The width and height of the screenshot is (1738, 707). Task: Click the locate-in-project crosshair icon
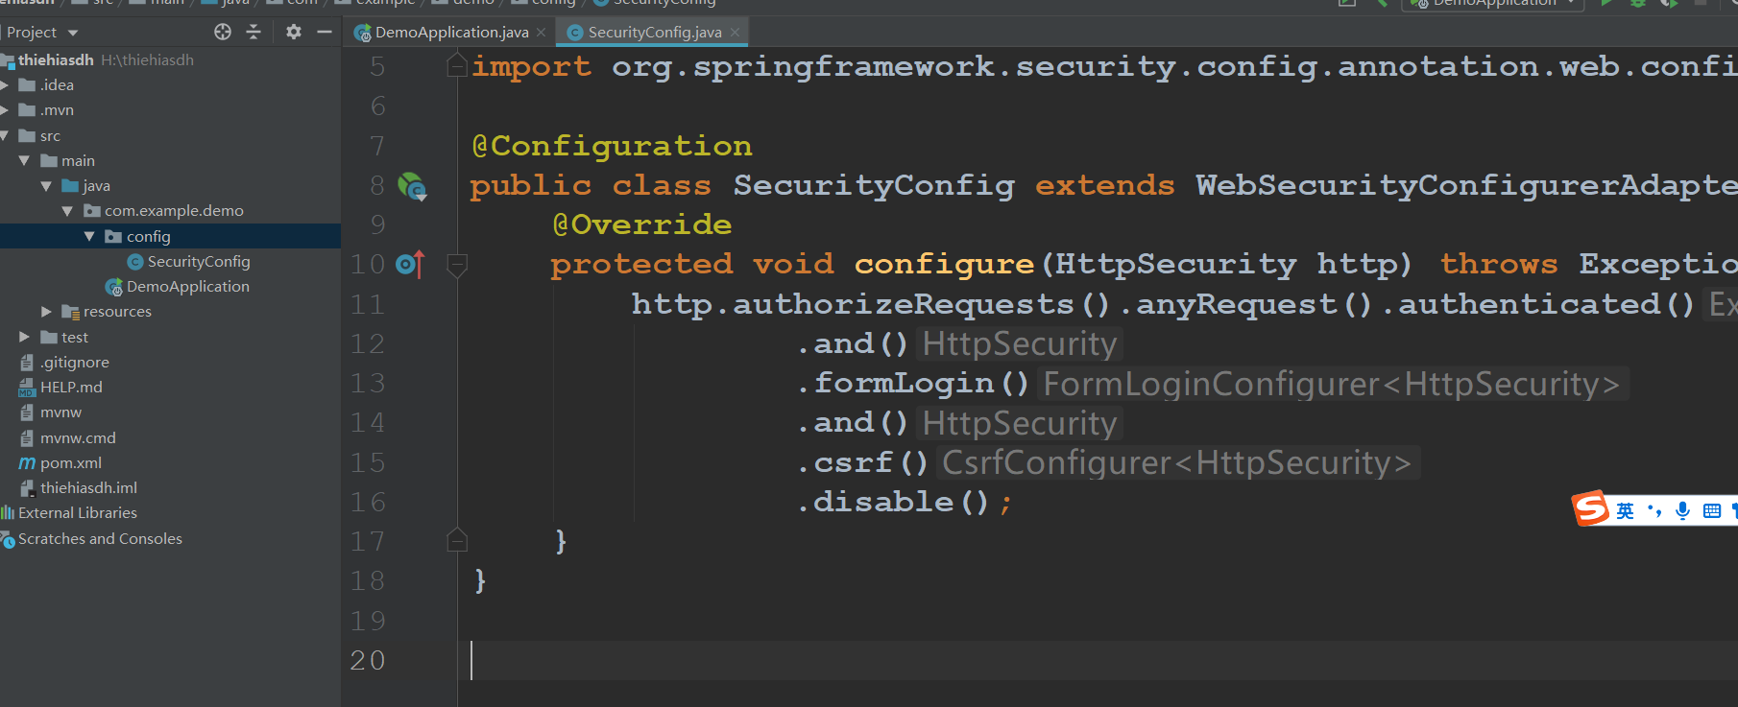(223, 32)
